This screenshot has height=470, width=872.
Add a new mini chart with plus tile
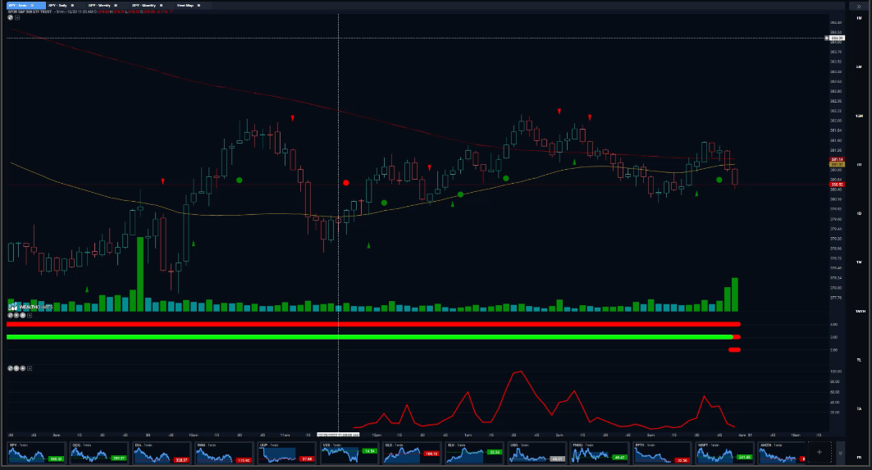point(819,452)
